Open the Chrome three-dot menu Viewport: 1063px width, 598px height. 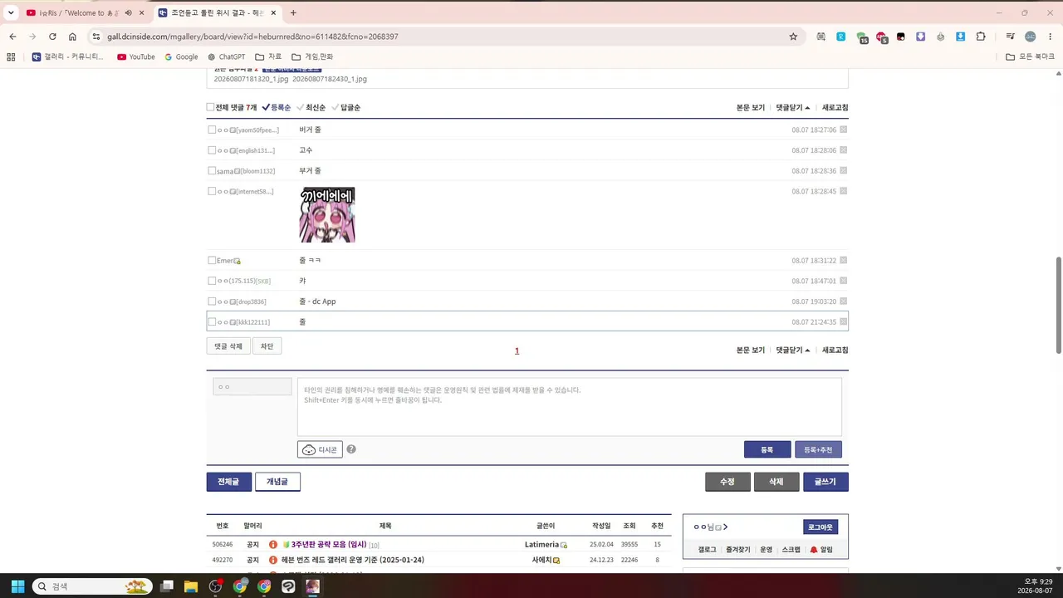click(x=1050, y=37)
